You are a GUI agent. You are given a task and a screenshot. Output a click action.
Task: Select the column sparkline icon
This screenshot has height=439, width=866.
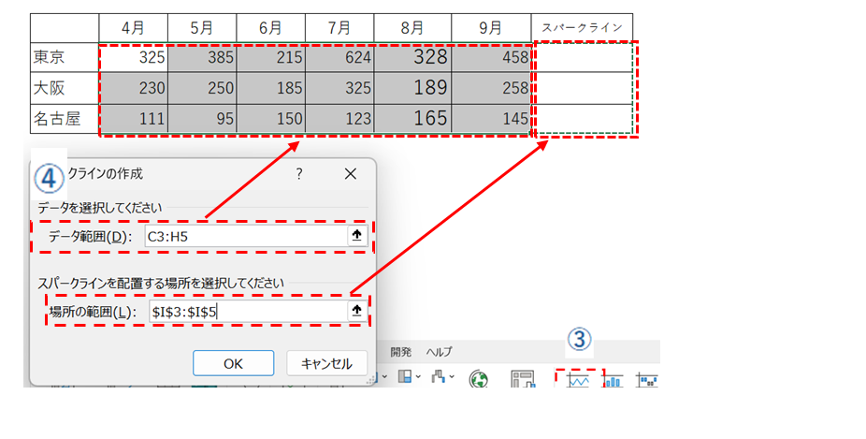pyautogui.click(x=613, y=379)
